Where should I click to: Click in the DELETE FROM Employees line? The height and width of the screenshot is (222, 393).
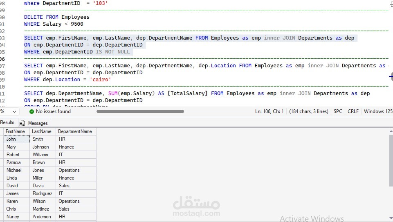point(57,17)
